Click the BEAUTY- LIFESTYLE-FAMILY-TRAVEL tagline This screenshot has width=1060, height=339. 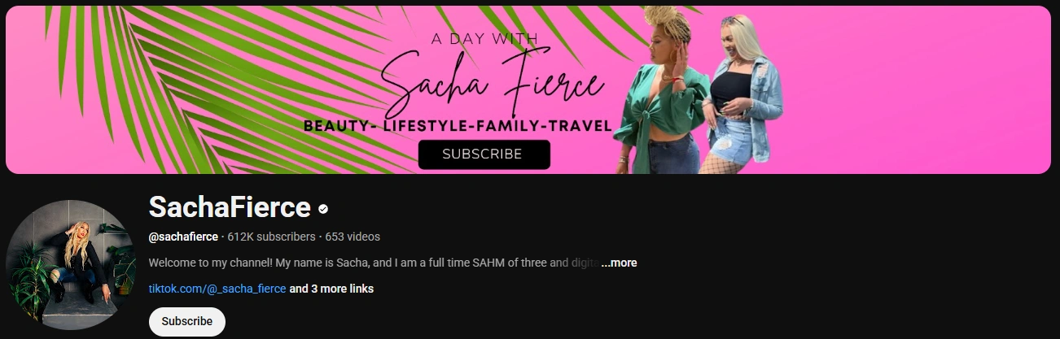457,126
